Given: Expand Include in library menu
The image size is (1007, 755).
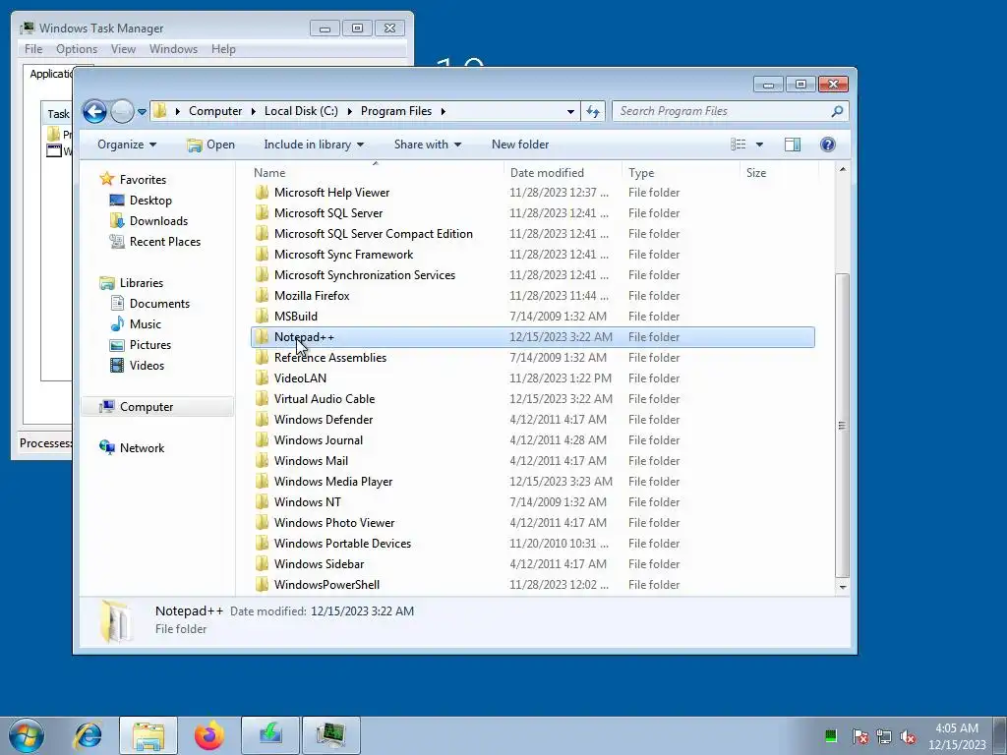Looking at the screenshot, I should point(314,145).
